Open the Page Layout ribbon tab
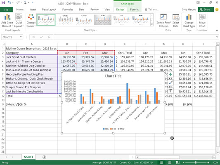This screenshot has width=220, height=165. coord(49,9)
